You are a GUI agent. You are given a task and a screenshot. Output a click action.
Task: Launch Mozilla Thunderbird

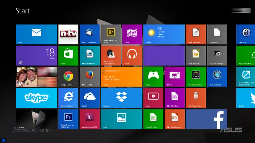(90, 34)
